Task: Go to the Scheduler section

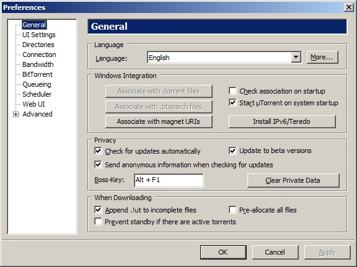Action: [37, 94]
